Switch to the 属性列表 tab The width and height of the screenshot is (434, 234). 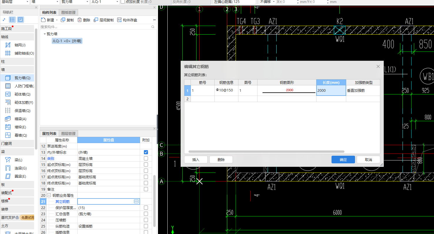(49, 134)
